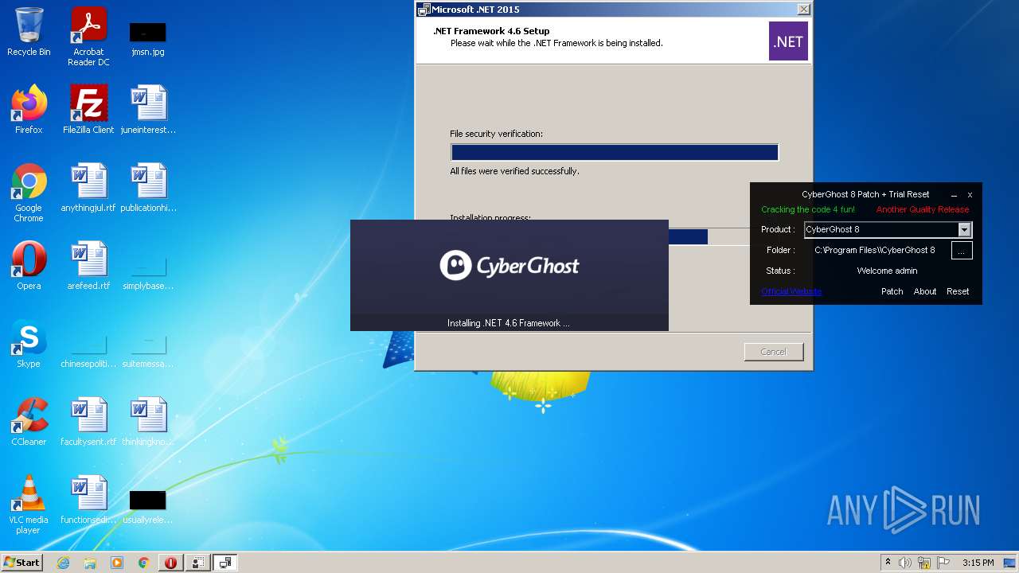Switch to the .NET setup taskbar item
This screenshot has height=573, width=1019.
(225, 563)
